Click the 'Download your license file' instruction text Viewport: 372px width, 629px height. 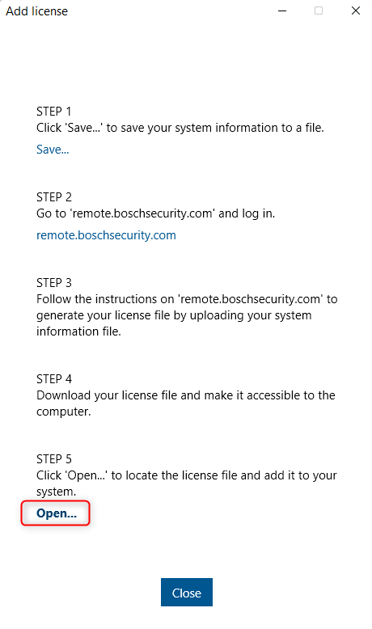point(186,395)
